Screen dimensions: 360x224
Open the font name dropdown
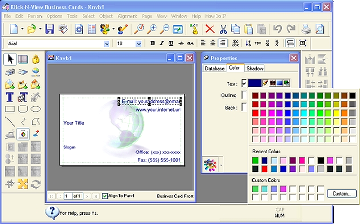point(107,44)
